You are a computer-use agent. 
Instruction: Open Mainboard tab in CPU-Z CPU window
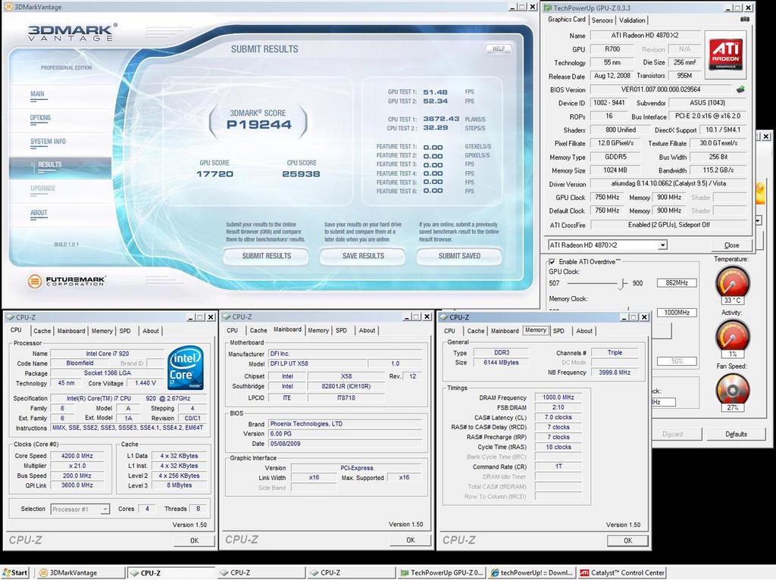click(x=70, y=331)
